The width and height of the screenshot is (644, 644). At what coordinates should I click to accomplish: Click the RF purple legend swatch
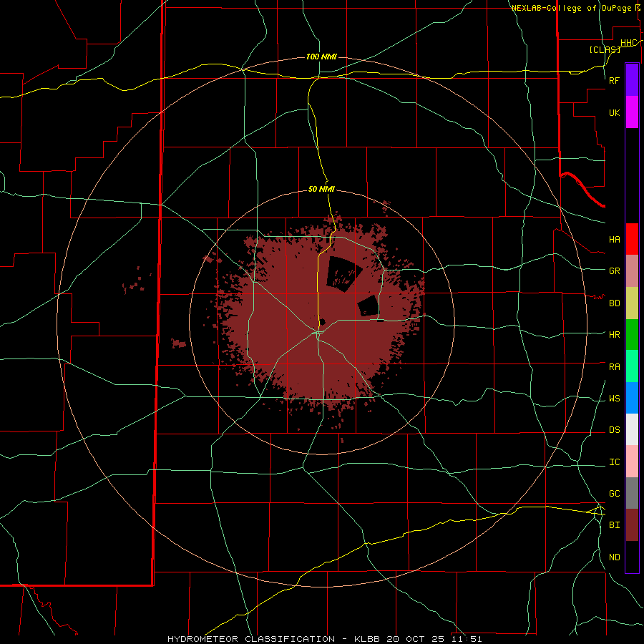[x=632, y=80]
